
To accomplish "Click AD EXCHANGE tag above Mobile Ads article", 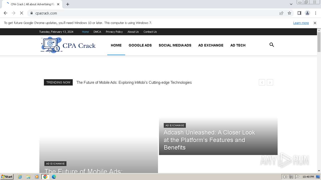I will coord(55,163).
